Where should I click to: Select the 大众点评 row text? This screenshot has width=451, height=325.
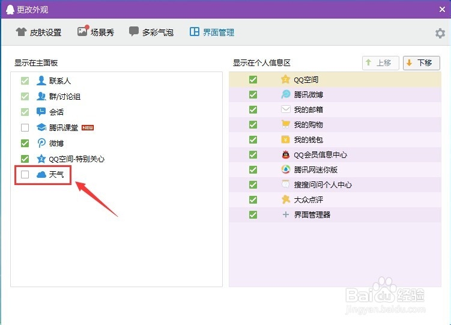click(x=308, y=199)
